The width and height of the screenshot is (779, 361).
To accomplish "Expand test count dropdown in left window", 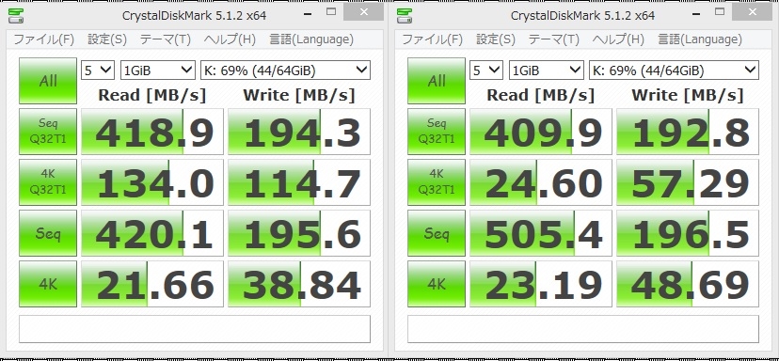I will (x=98, y=71).
